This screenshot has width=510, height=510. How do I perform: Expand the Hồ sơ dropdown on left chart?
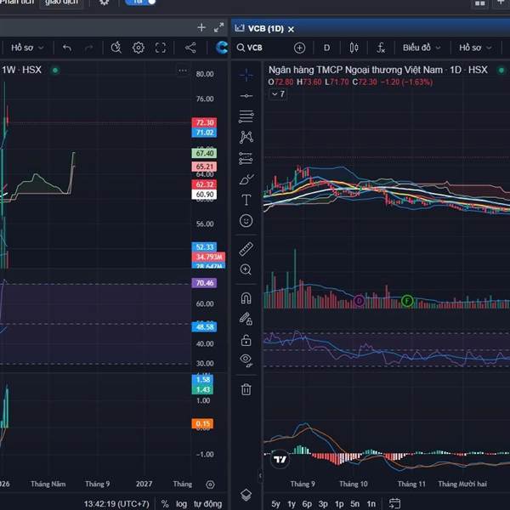click(x=27, y=48)
